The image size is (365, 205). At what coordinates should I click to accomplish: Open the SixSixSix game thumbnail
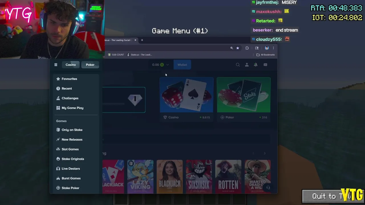click(199, 177)
